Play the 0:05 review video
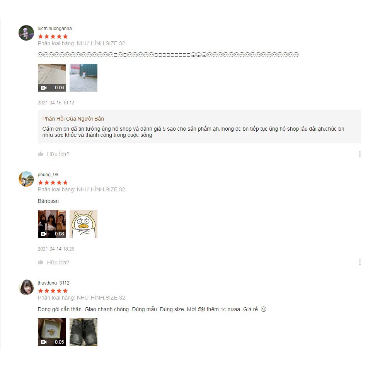The height and width of the screenshot is (368, 368). (52, 332)
